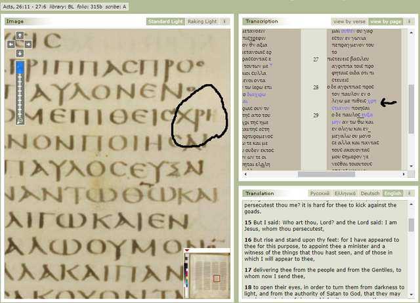
Task: Open the Transcription panel info button
Action: tap(409, 22)
